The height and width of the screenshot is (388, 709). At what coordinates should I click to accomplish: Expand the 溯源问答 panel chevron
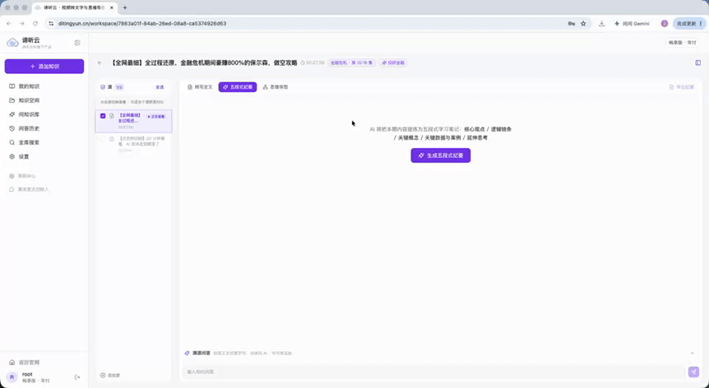(693, 353)
